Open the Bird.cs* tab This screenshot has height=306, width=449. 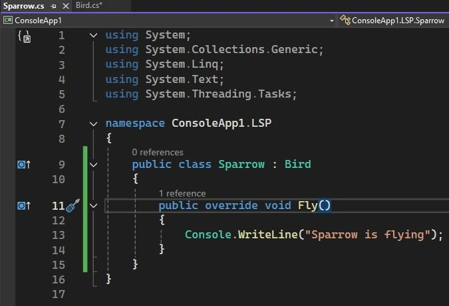point(89,5)
